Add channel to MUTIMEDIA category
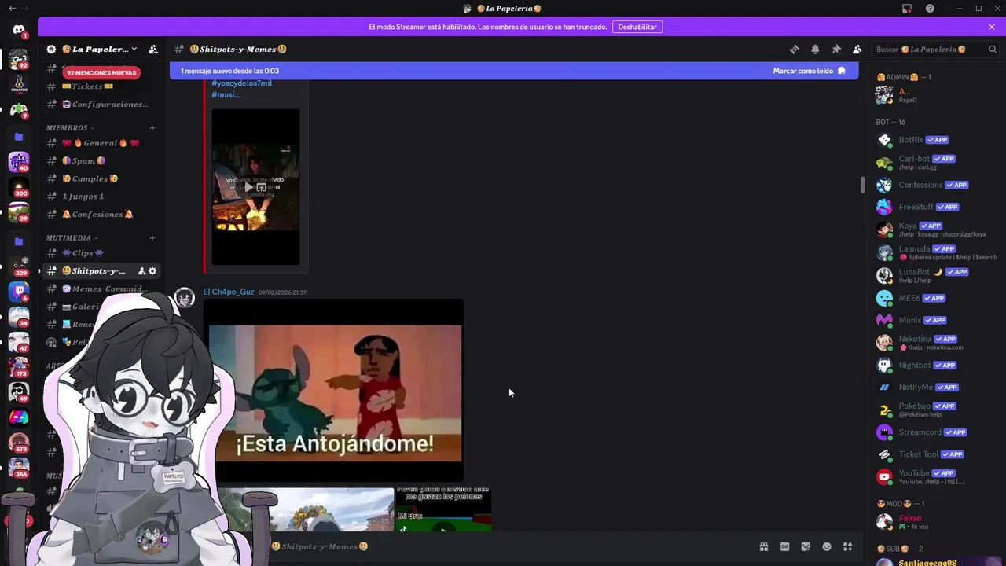 click(x=152, y=237)
